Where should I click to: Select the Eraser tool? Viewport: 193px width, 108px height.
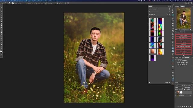pos(2,29)
